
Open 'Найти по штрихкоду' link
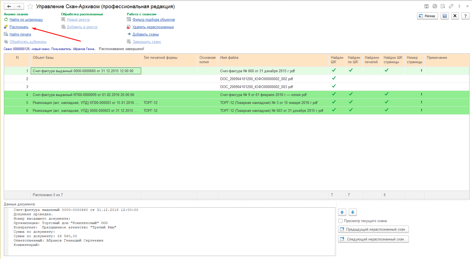(26, 20)
